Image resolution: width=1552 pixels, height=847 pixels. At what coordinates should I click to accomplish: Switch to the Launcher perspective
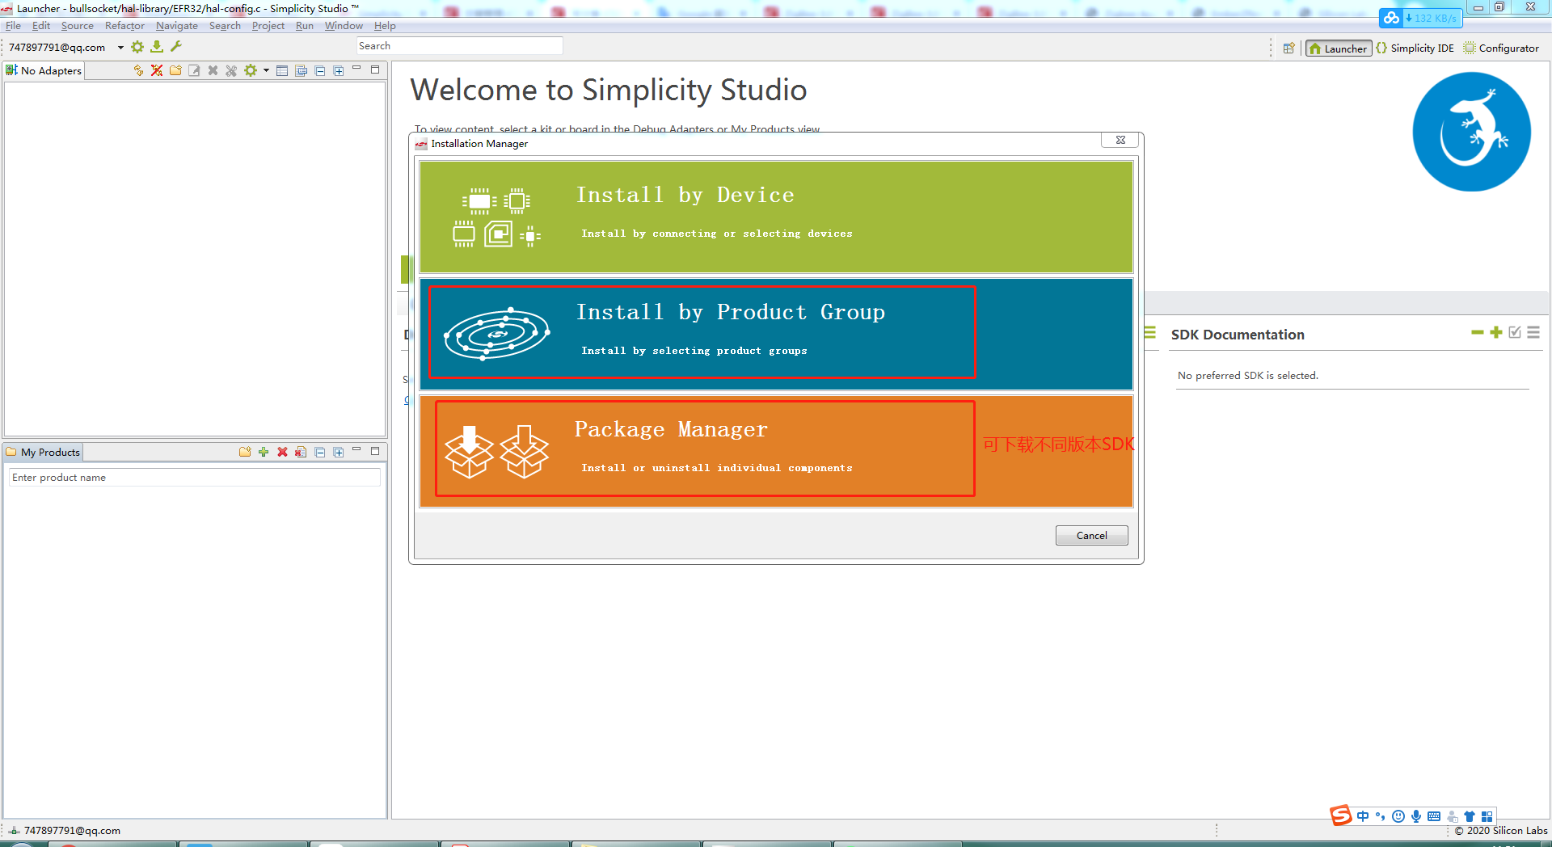coord(1339,48)
